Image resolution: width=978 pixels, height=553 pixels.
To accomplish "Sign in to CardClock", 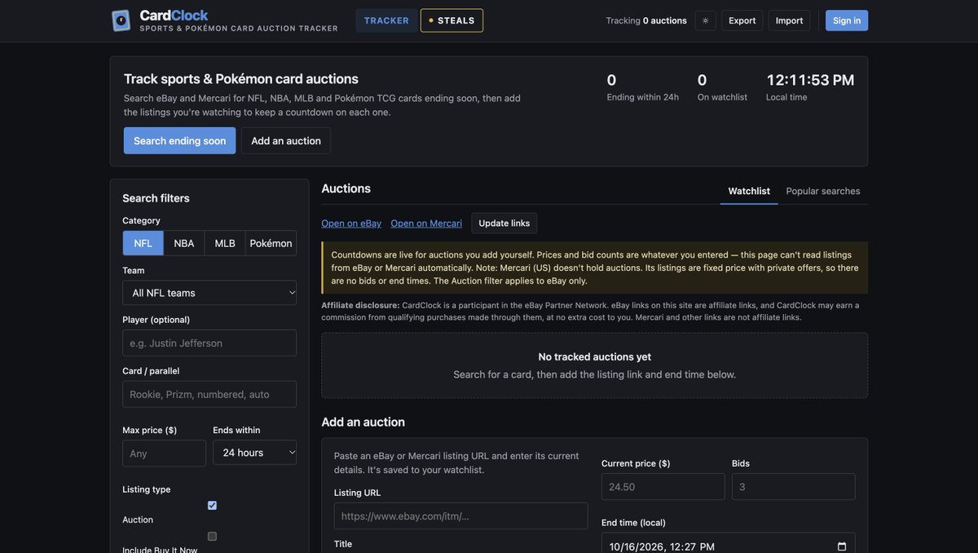I will point(847,20).
